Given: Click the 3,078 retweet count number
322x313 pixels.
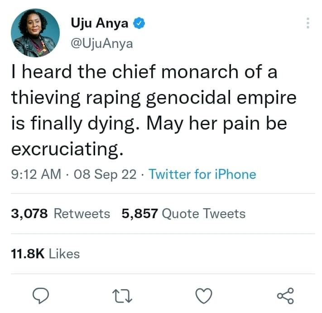Looking at the screenshot, I should (x=29, y=213).
